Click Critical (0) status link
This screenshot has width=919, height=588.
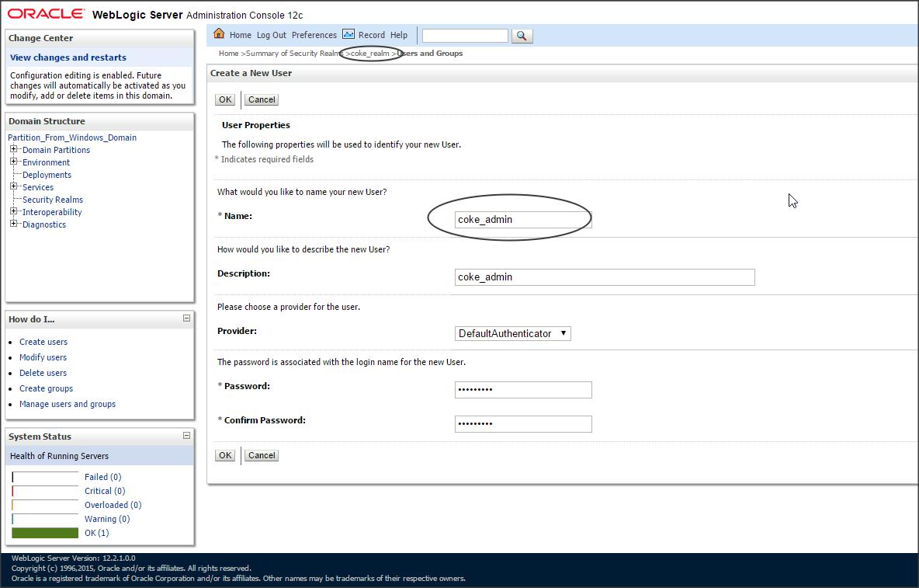[105, 491]
